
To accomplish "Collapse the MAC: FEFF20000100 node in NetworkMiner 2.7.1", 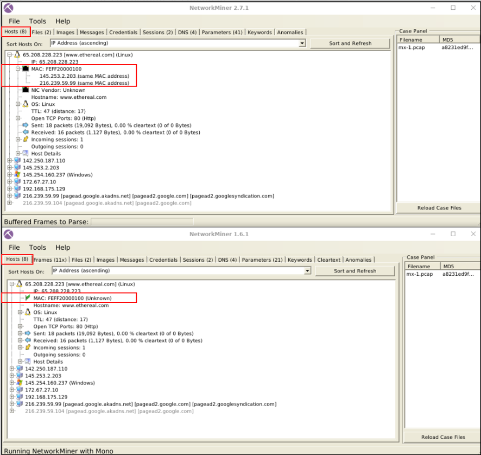I will click(18, 69).
